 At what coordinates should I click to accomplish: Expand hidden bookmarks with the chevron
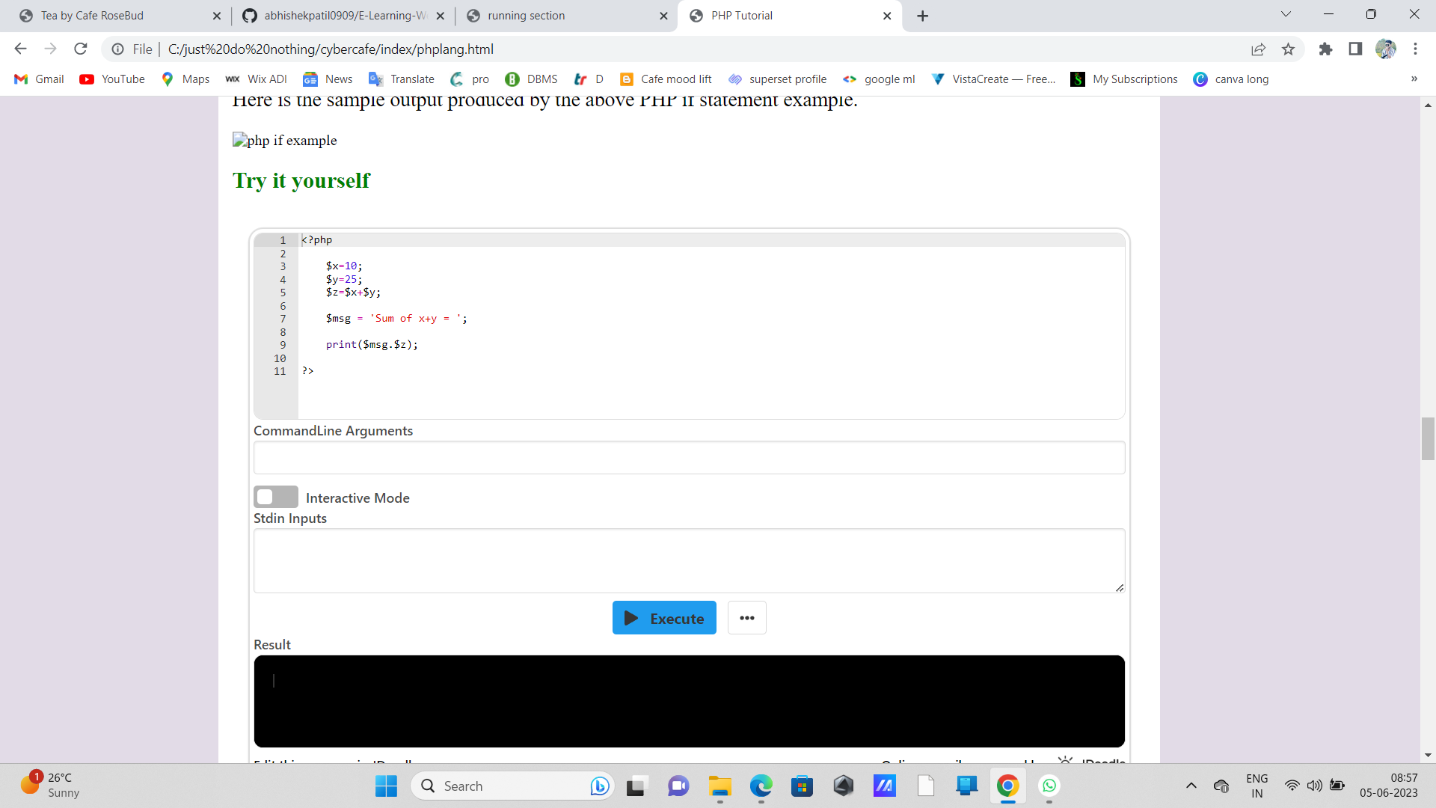[x=1414, y=79]
